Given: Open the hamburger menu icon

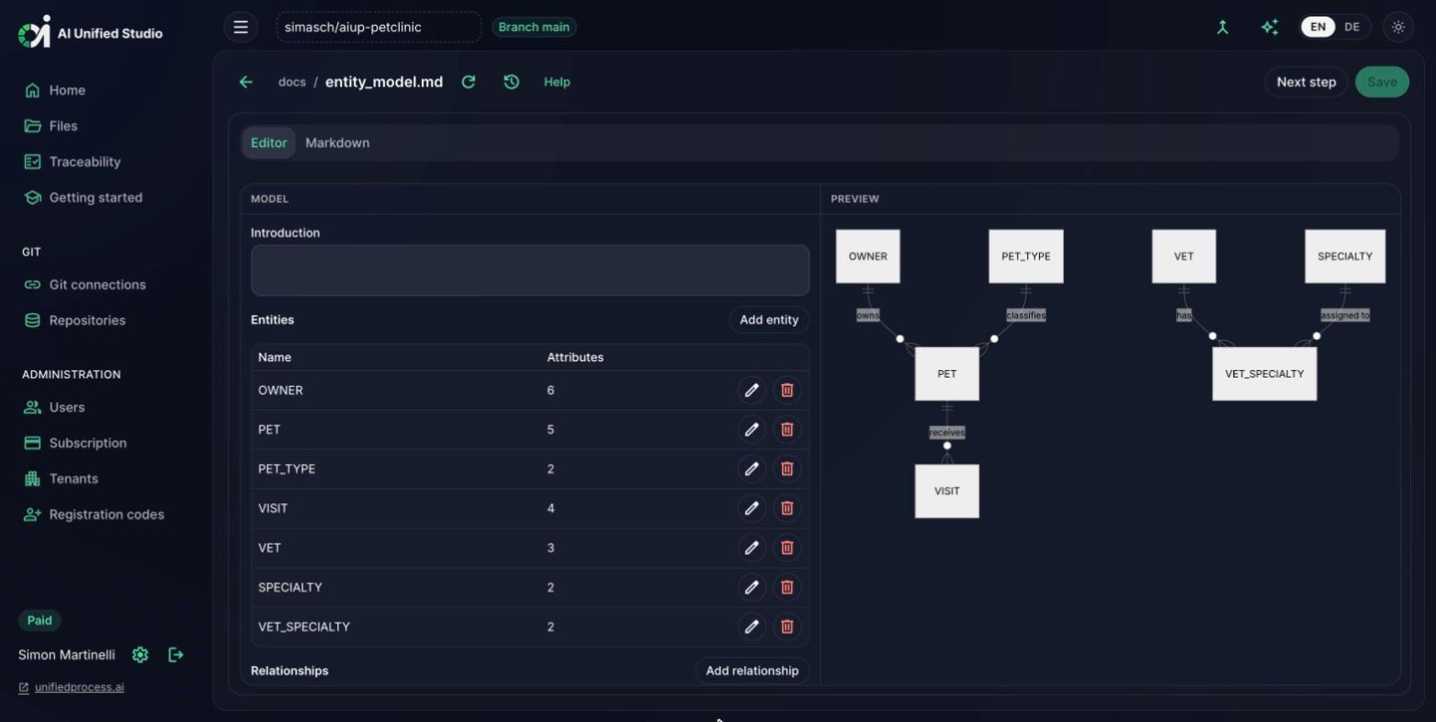Looking at the screenshot, I should coord(241,27).
